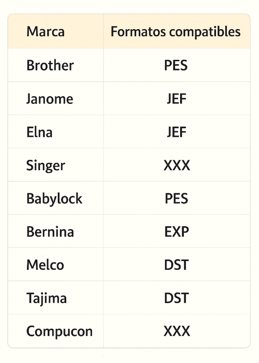Click PES format in Brother row
Screen dimensions: 259x363
176,65
